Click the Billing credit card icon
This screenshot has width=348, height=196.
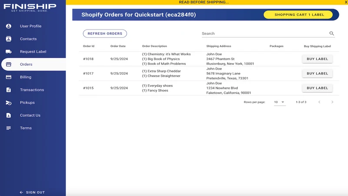(x=8, y=77)
